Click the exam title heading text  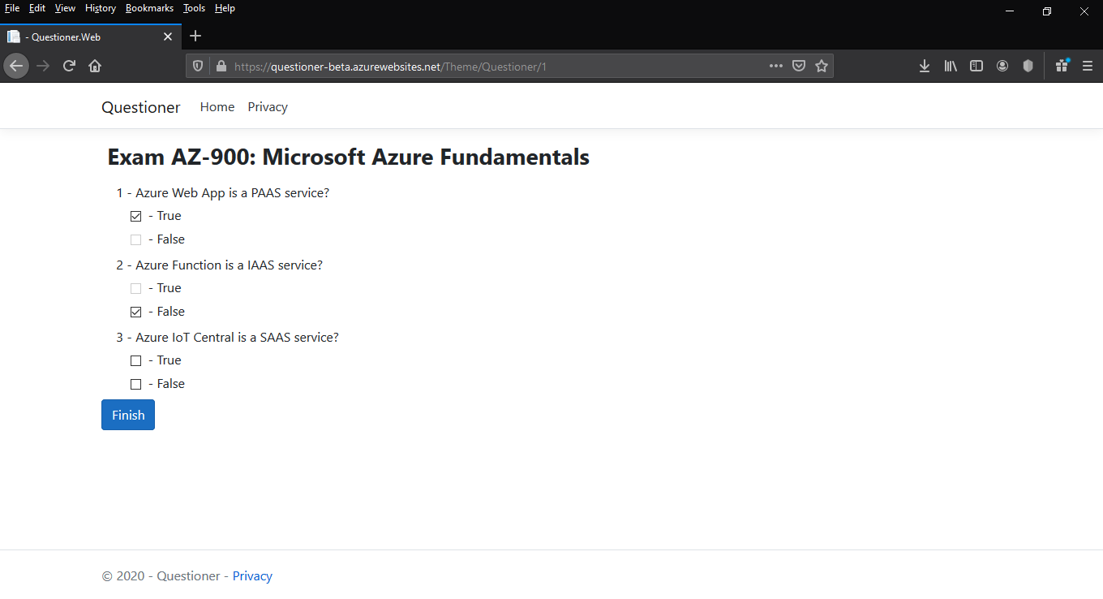coord(349,157)
